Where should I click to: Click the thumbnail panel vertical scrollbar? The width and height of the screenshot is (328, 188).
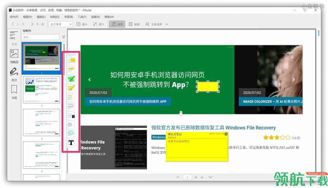[x=64, y=59]
